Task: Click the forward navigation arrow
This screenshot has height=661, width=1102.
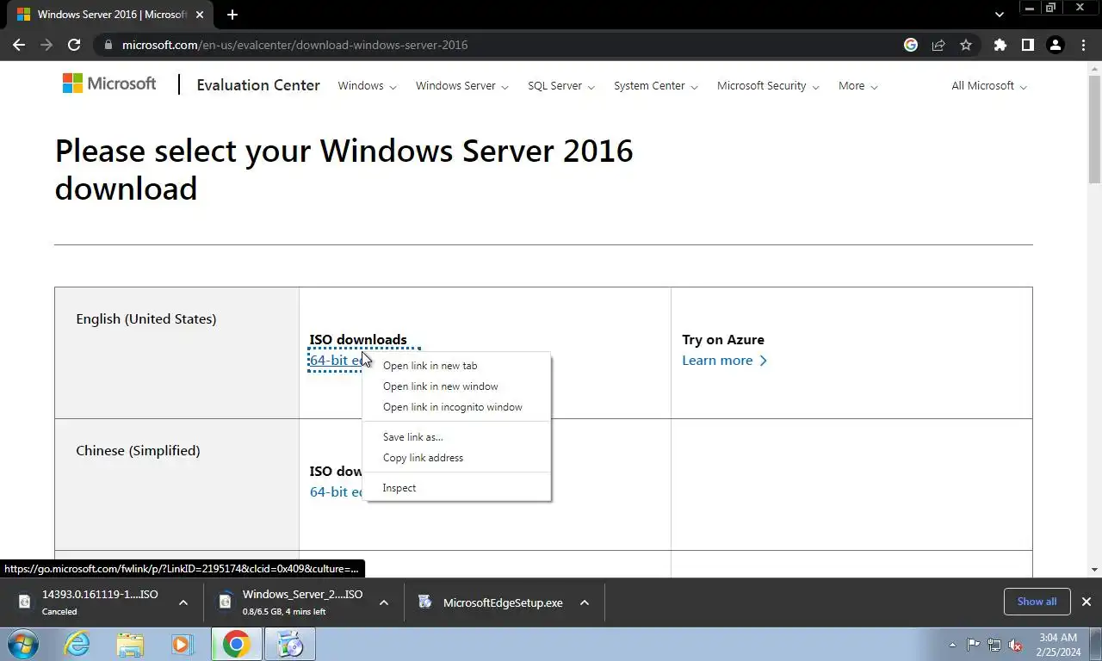Action: pyautogui.click(x=46, y=45)
